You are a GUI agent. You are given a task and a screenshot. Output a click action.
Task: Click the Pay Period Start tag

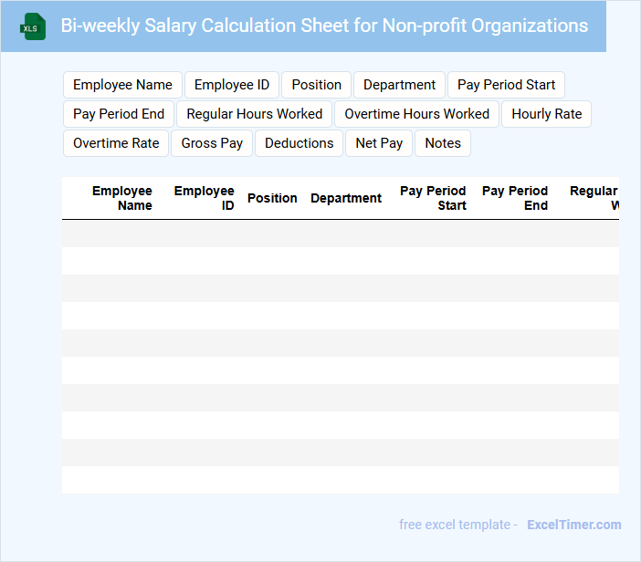point(506,85)
